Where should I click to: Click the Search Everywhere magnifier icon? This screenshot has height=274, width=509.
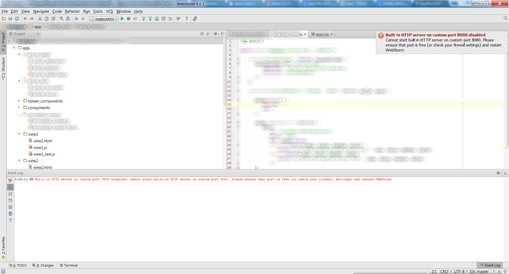506,18
